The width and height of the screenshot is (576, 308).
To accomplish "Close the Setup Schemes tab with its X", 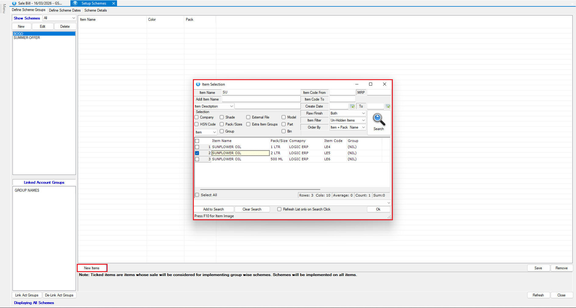I will (x=114, y=3).
